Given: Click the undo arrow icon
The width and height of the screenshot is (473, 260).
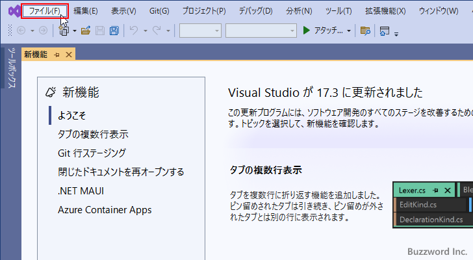Looking at the screenshot, I should (134, 30).
